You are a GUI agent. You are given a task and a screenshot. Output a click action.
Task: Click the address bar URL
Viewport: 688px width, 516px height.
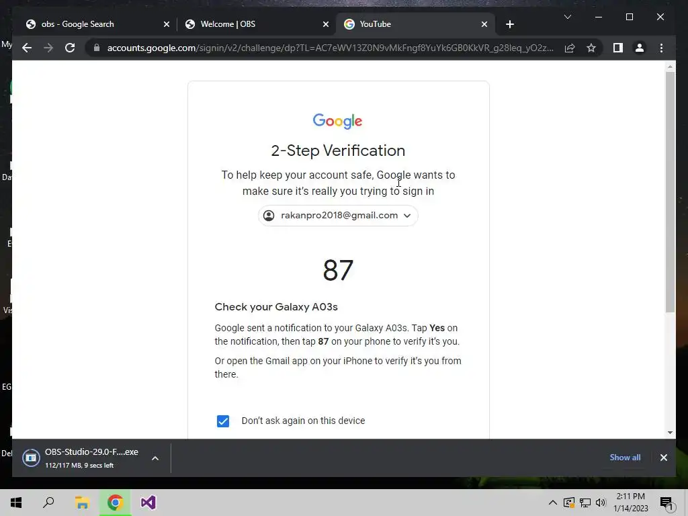[x=330, y=48]
